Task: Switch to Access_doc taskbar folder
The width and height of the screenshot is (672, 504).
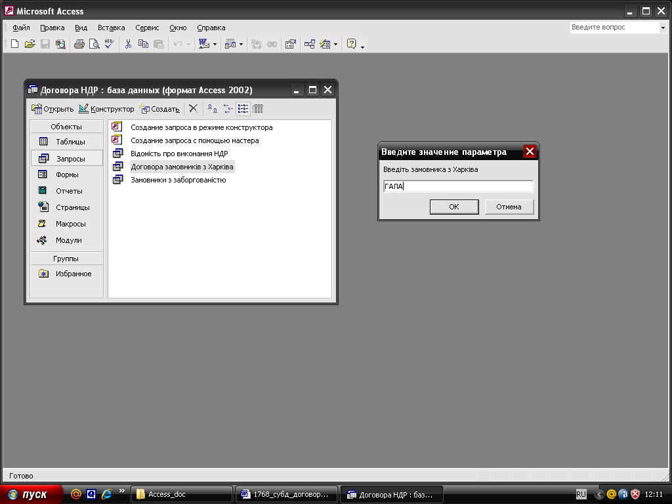Action: click(x=181, y=494)
